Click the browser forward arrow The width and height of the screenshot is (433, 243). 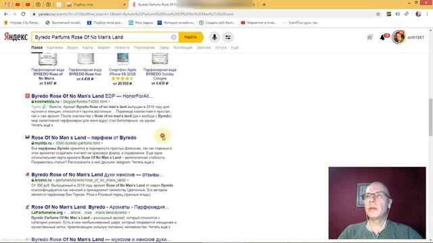[x=14, y=14]
